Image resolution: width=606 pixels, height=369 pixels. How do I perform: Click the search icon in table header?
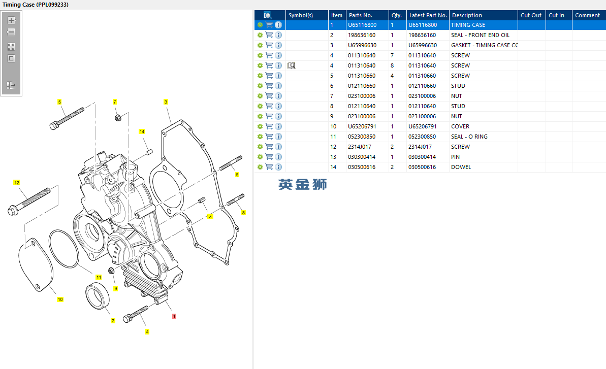tap(268, 15)
